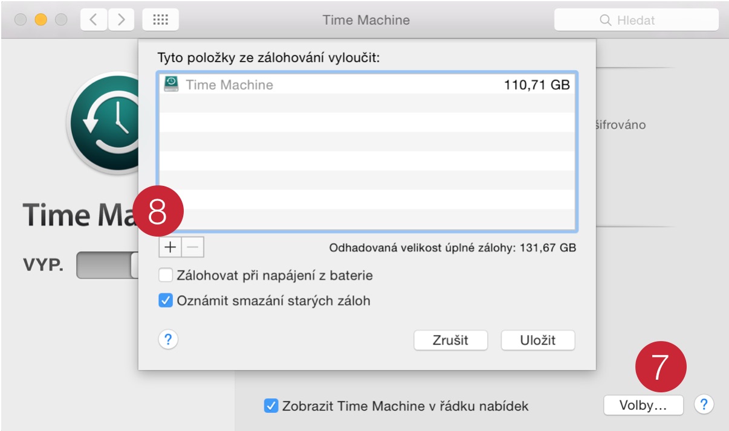
Task: Go forward with the right arrow button
Action: point(121,20)
